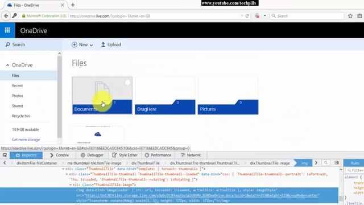Click the green padlock security icon

pyautogui.click(x=23, y=16)
